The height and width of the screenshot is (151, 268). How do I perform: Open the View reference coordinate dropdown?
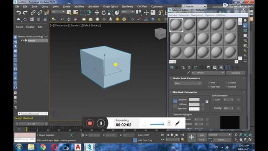pyautogui.click(x=128, y=12)
